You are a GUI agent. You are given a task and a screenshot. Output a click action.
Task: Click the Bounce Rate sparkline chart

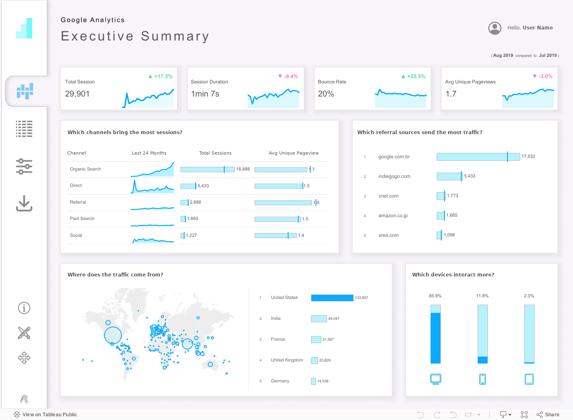pyautogui.click(x=401, y=99)
